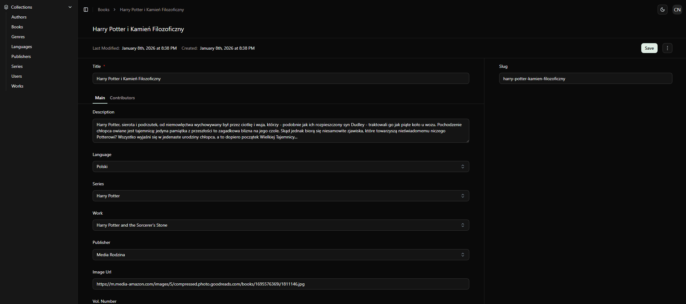The width and height of the screenshot is (686, 304).
Task: Select the Main tab
Action: (x=100, y=98)
